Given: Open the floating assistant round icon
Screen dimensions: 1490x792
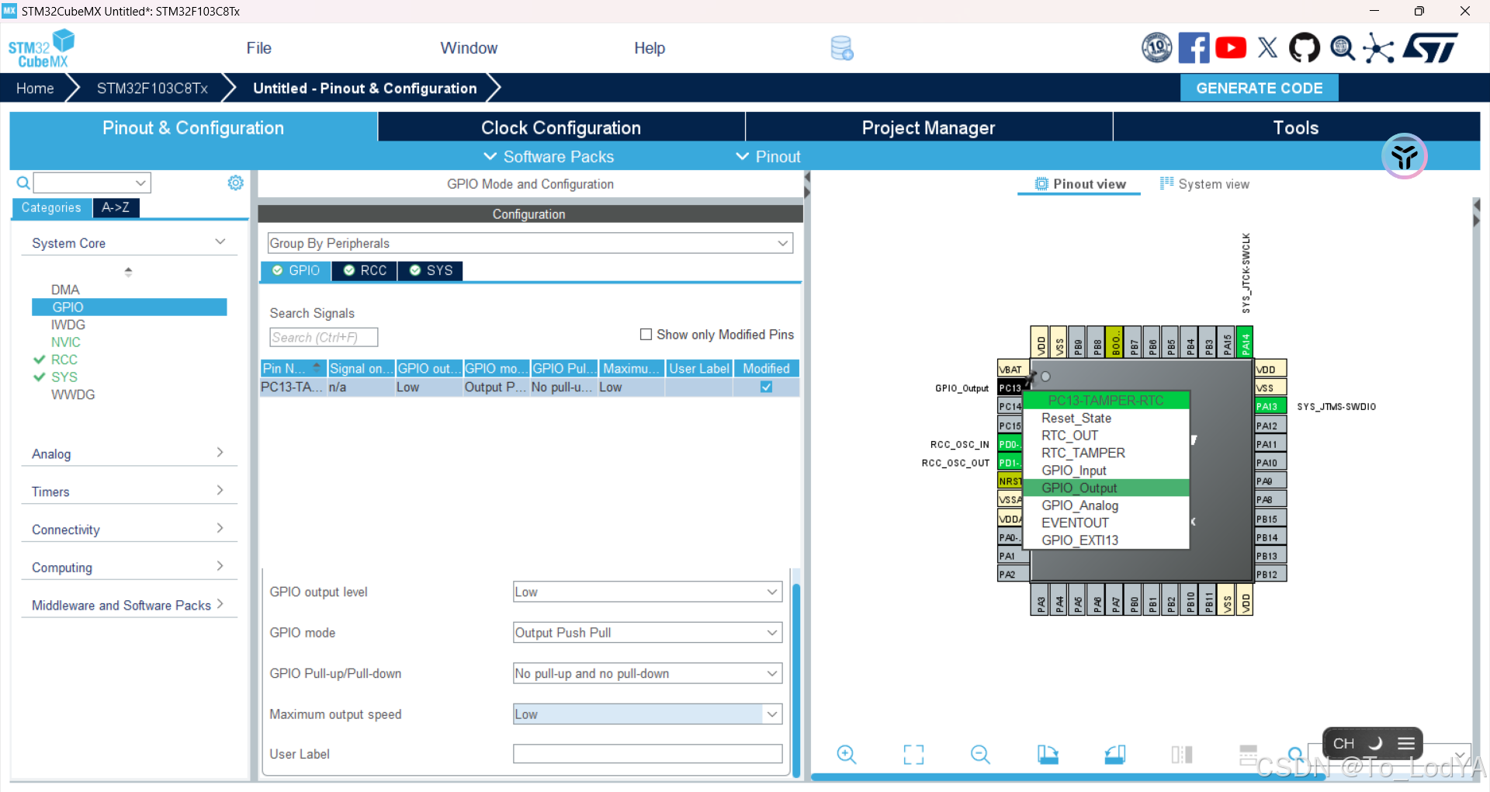Looking at the screenshot, I should [1404, 156].
